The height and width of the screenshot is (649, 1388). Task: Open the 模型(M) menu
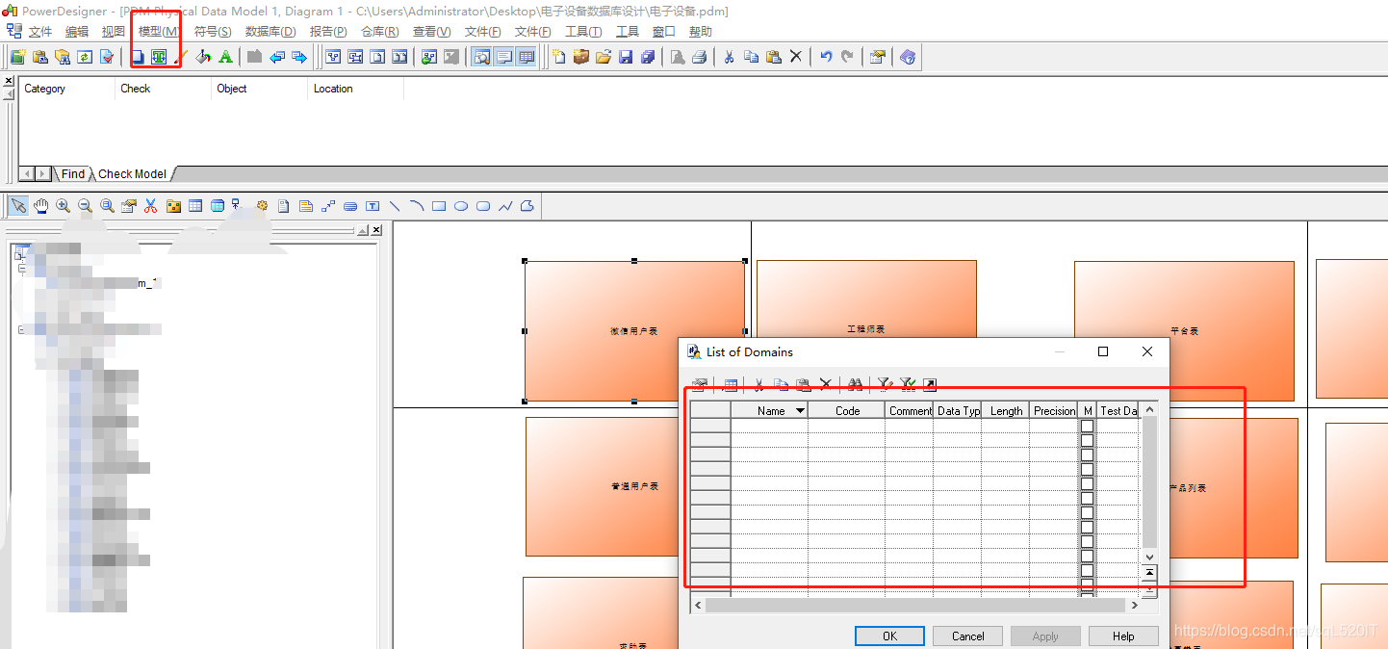pos(159,32)
